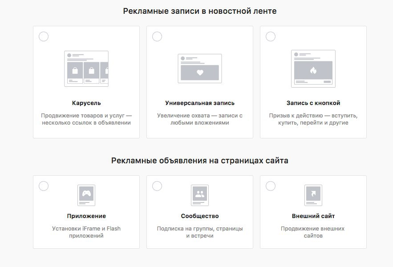Click the gamepad application icon
The width and height of the screenshot is (393, 267).
86,195
